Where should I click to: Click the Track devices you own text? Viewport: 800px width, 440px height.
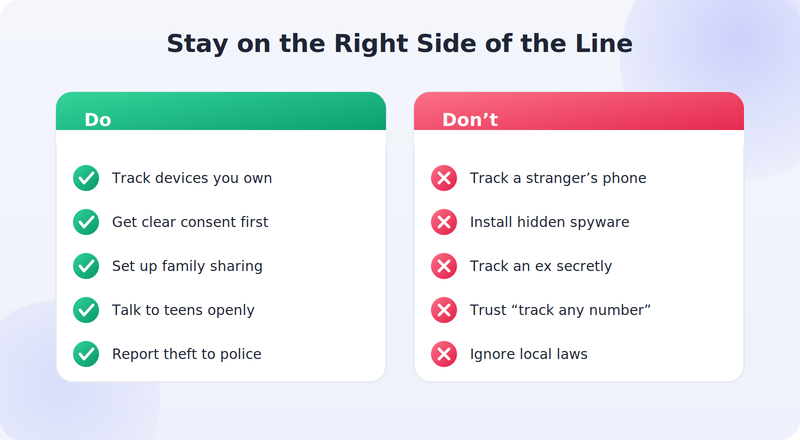pos(192,178)
